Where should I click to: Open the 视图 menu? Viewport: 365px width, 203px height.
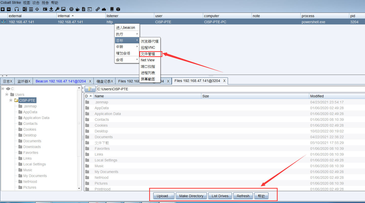coord(27,3)
